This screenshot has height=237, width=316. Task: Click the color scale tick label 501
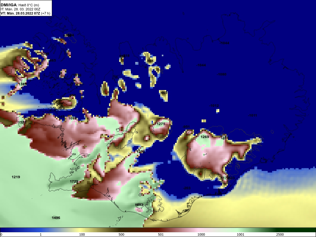(161, 234)
